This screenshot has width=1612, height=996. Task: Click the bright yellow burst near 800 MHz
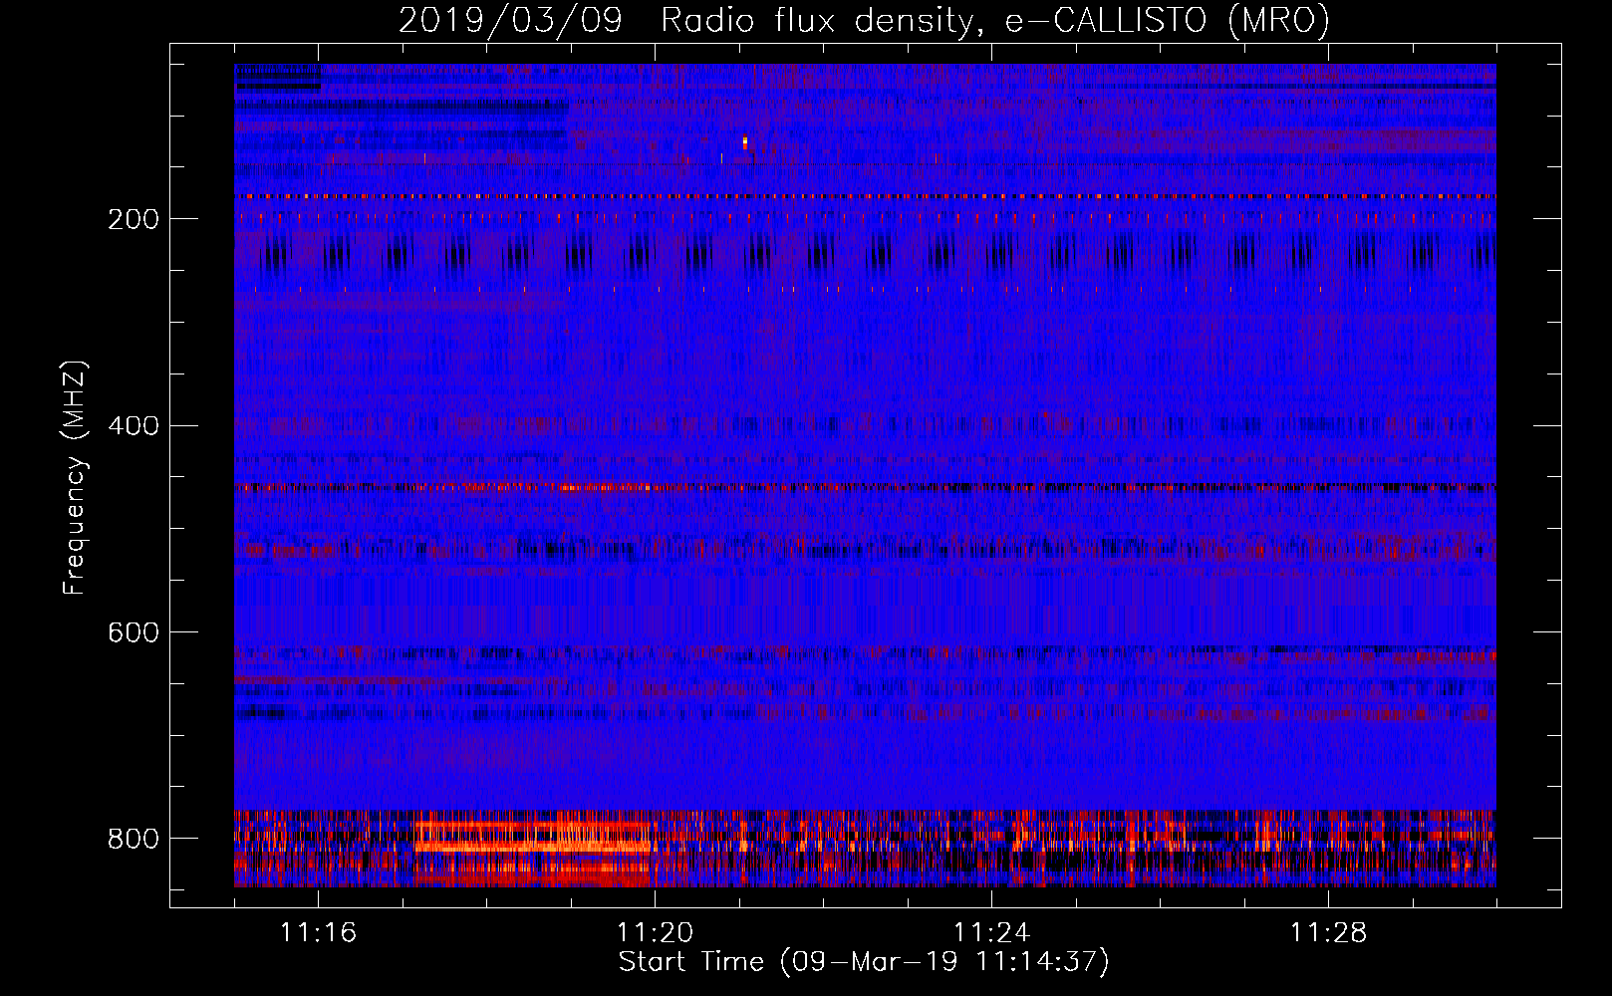tap(534, 846)
